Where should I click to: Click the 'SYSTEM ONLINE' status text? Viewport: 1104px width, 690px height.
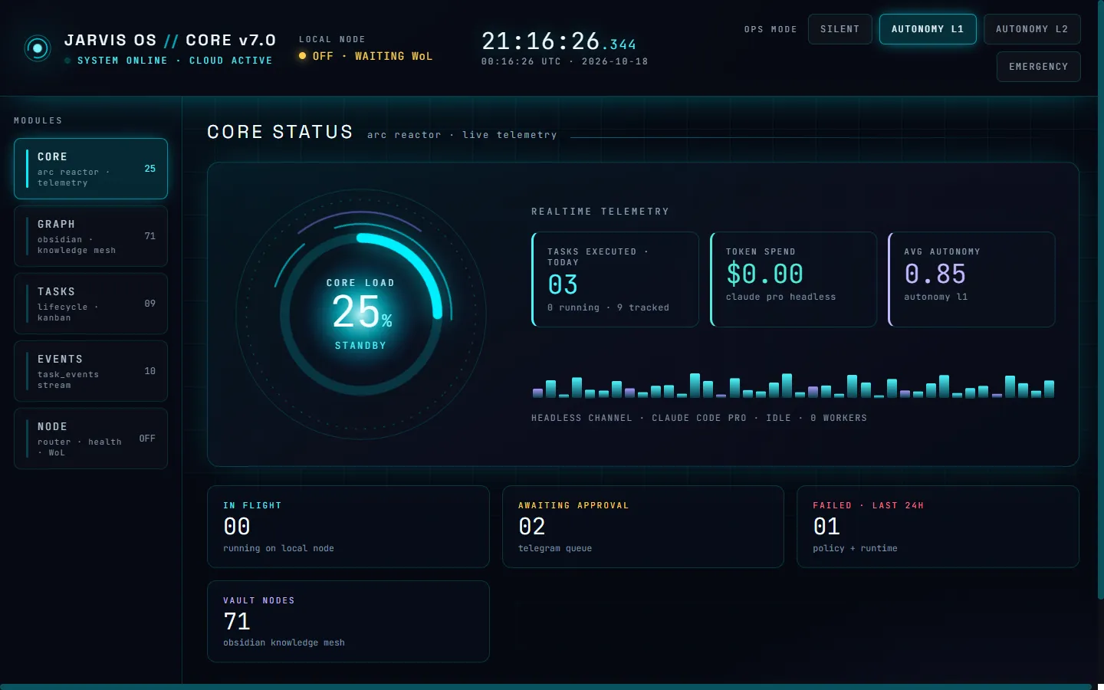[x=123, y=61]
